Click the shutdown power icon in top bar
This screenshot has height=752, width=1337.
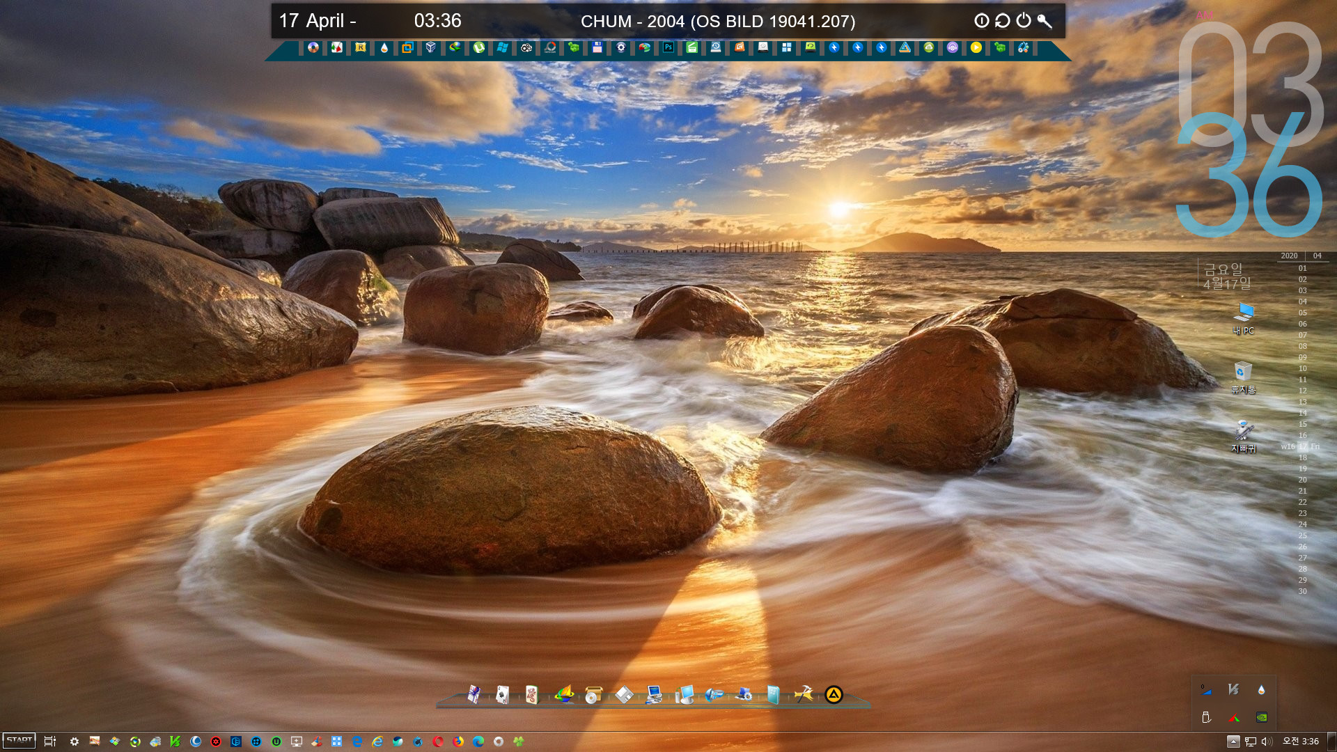[1023, 21]
